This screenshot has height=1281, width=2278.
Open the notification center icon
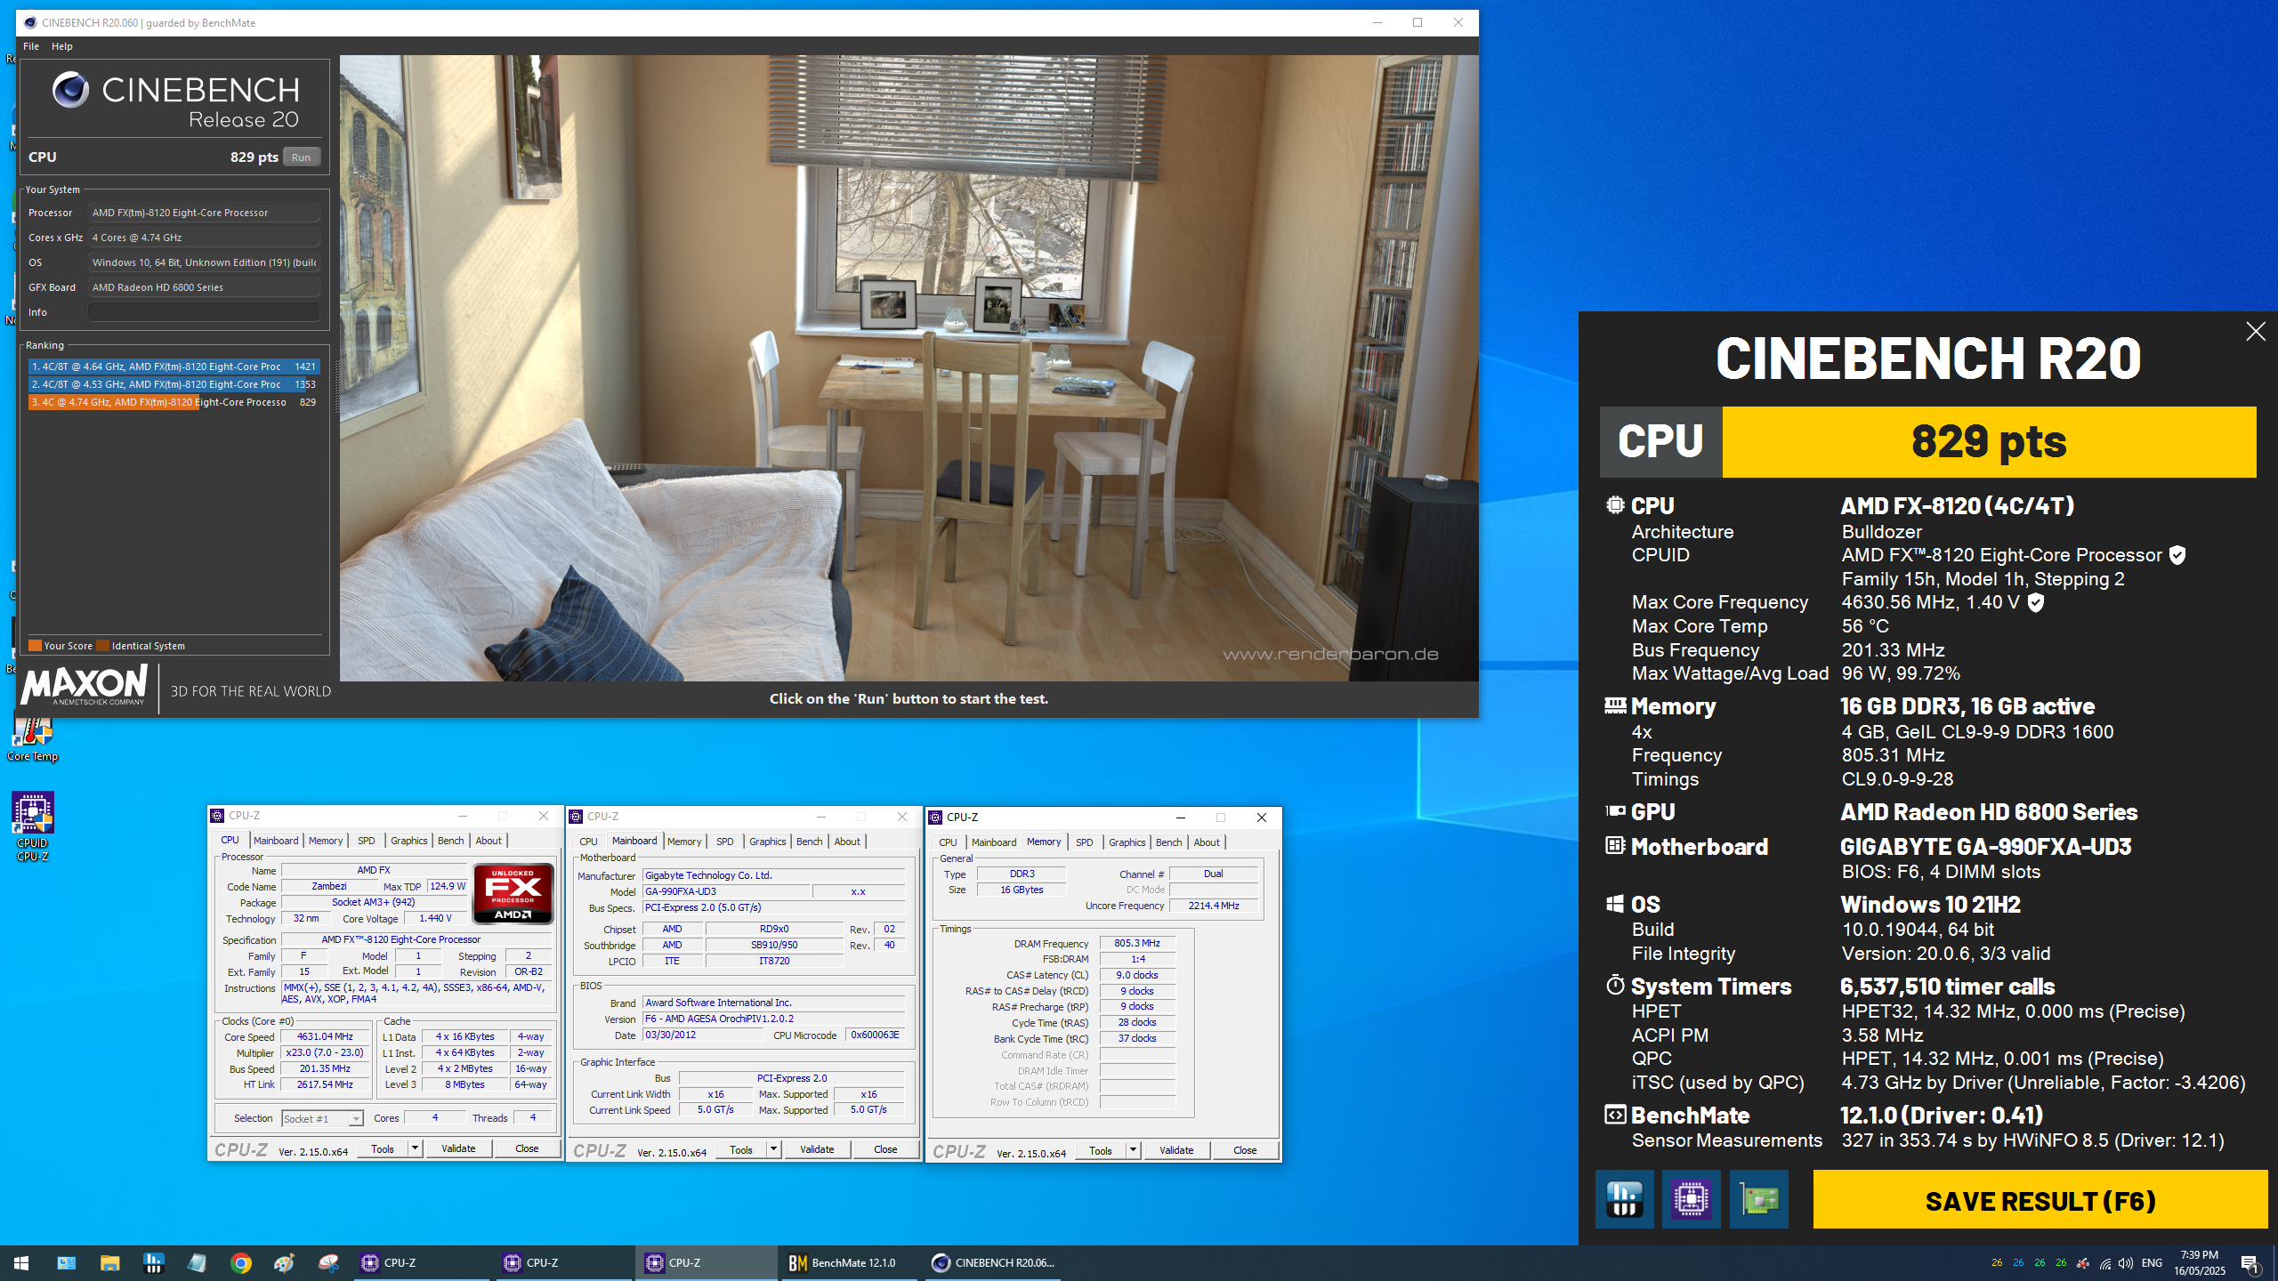[2250, 1263]
